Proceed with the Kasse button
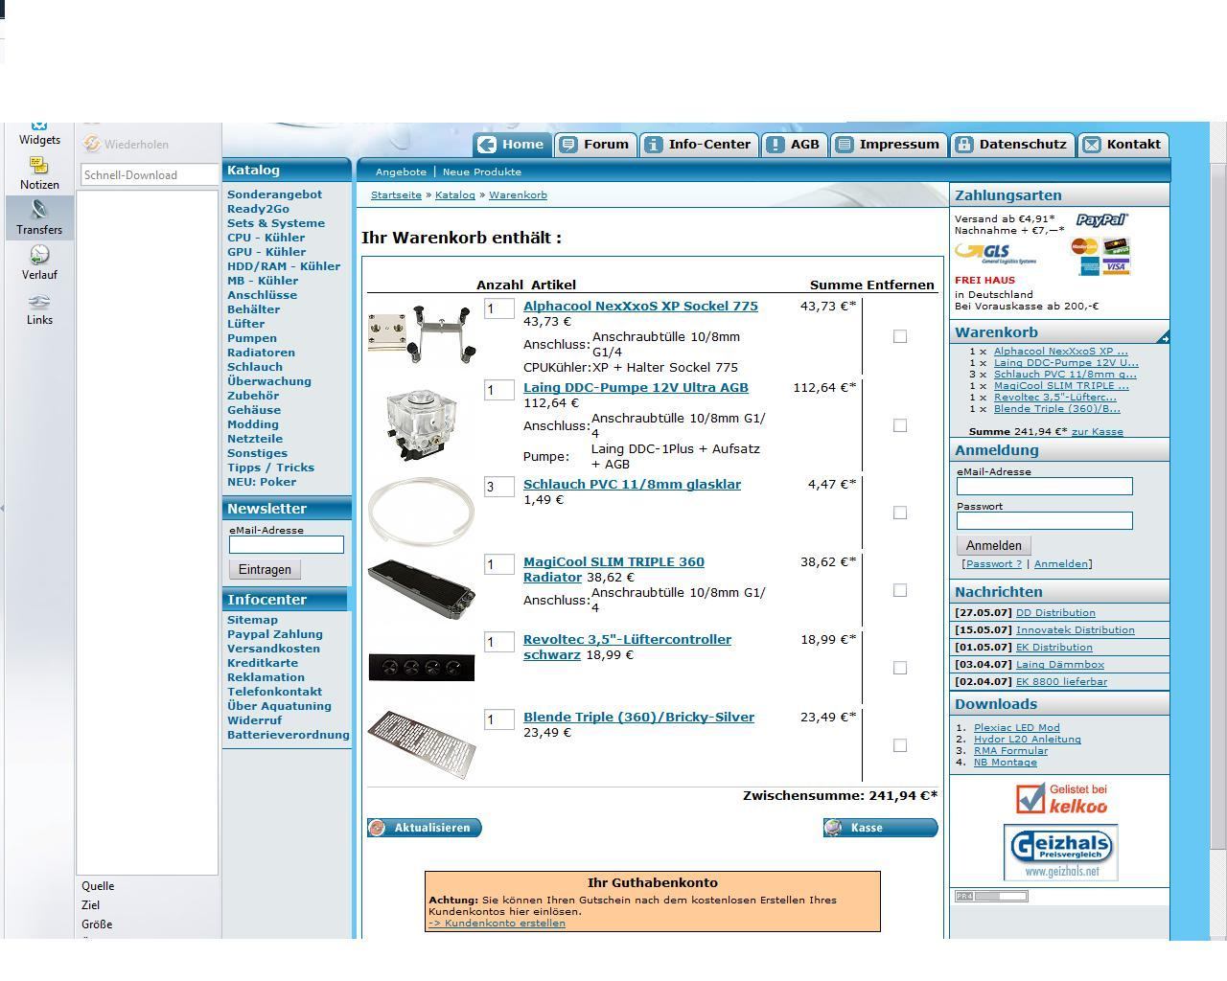This screenshot has height=981, width=1227. point(880,828)
